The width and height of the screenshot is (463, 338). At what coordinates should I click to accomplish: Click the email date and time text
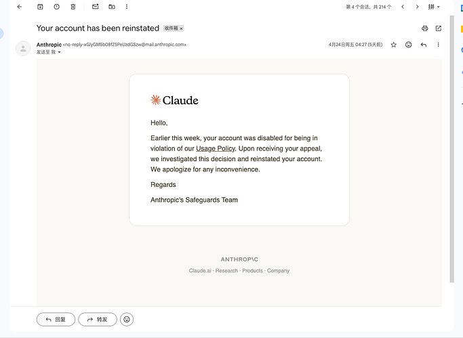(x=355, y=45)
